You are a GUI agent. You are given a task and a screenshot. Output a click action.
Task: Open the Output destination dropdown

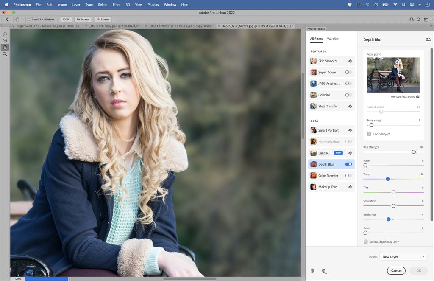point(403,256)
